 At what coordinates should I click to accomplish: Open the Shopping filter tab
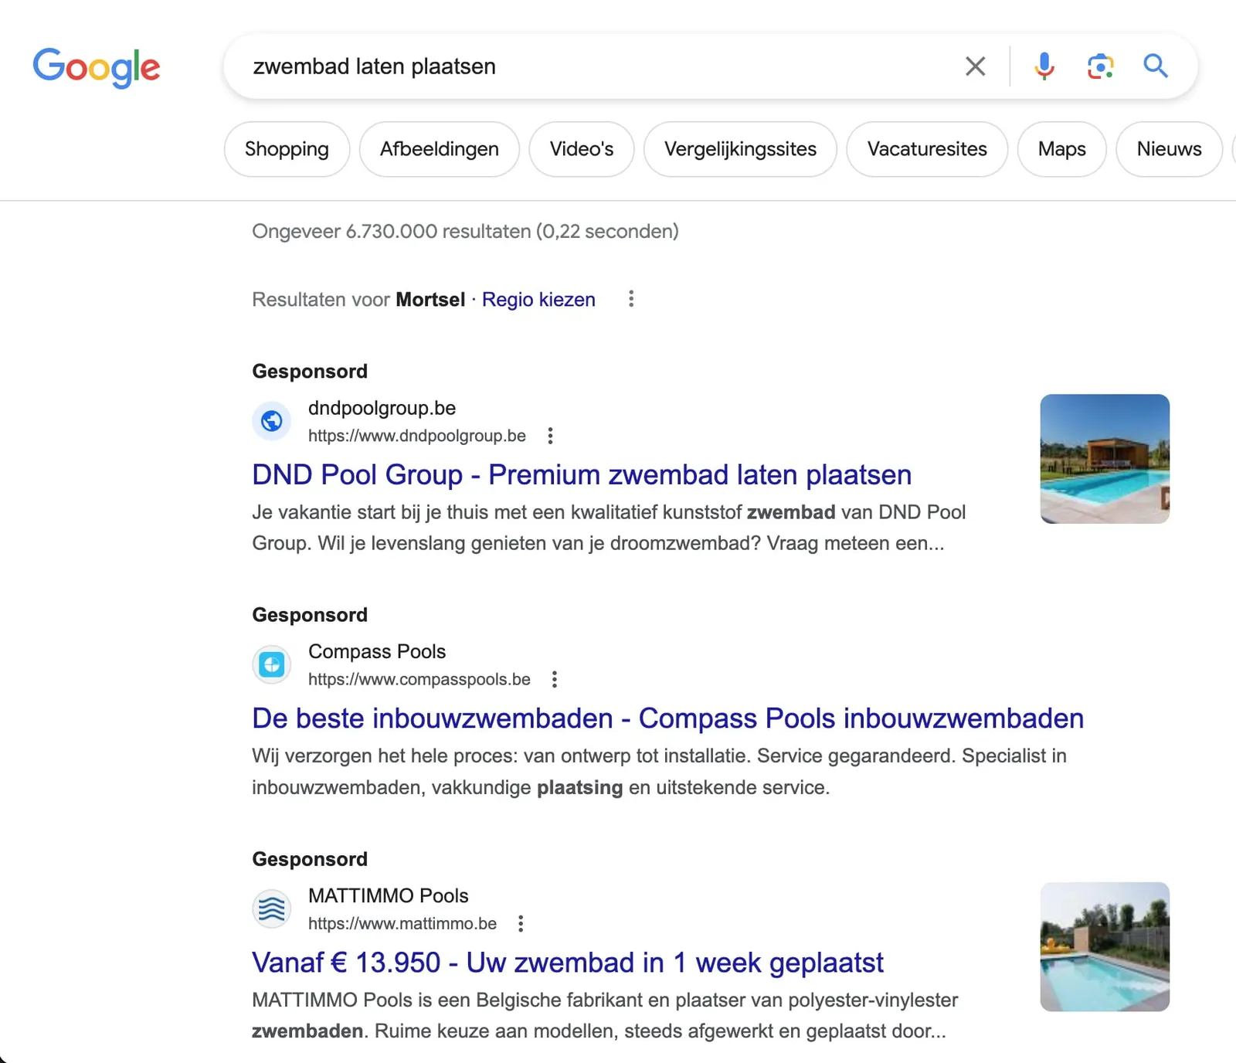[287, 149]
